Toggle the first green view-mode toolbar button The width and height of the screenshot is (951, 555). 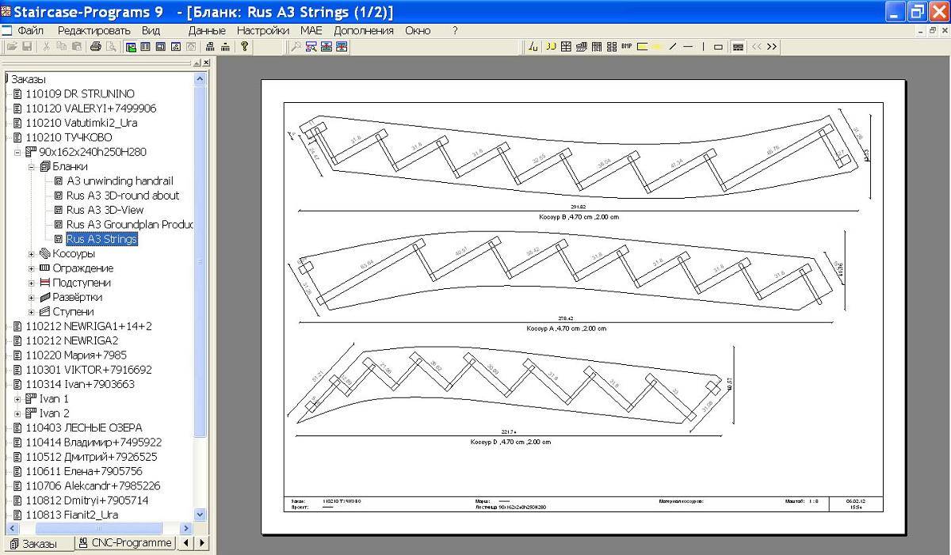tap(131, 47)
